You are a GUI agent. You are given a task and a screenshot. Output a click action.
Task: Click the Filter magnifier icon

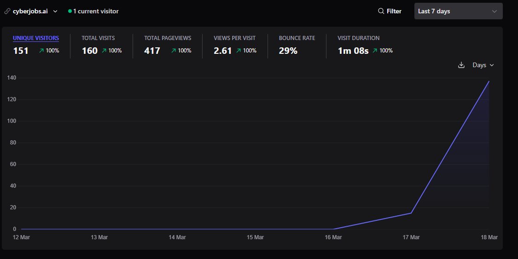pyautogui.click(x=381, y=11)
